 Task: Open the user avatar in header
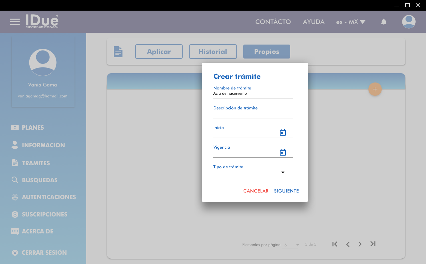pyautogui.click(x=408, y=22)
